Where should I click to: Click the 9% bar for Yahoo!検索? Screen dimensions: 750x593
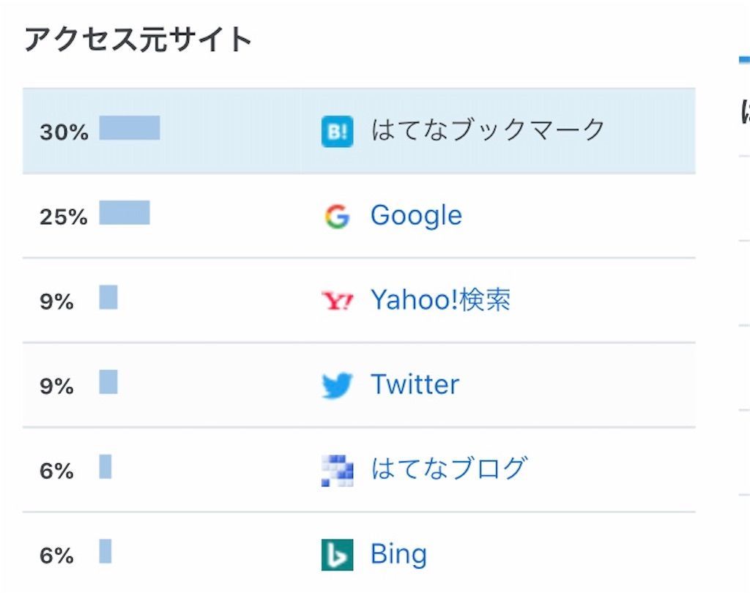(108, 297)
